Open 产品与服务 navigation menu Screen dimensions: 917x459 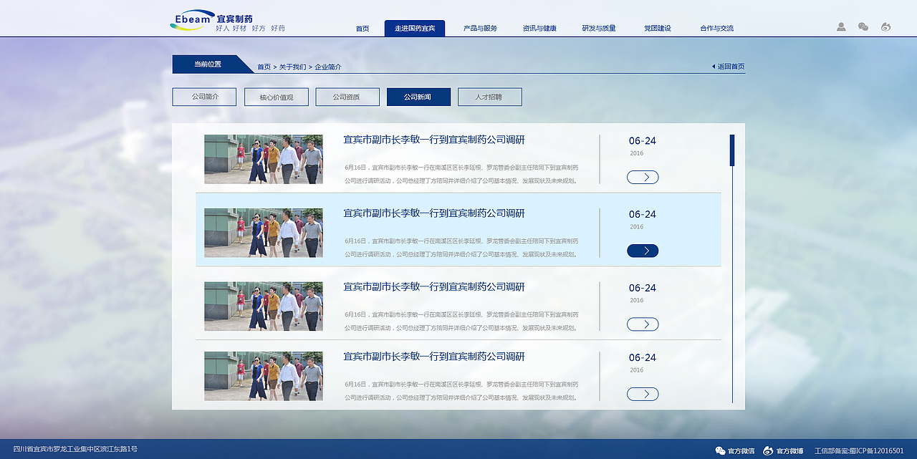480,29
